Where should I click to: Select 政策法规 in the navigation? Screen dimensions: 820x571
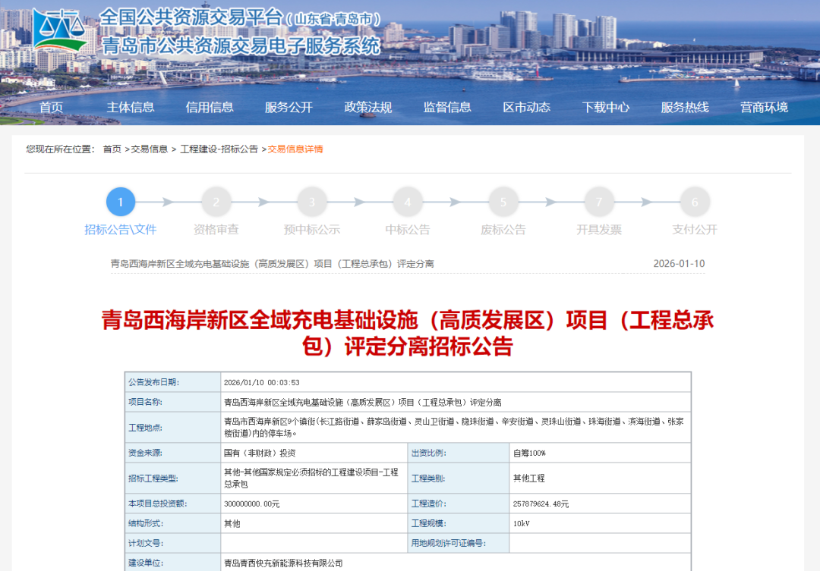[368, 108]
